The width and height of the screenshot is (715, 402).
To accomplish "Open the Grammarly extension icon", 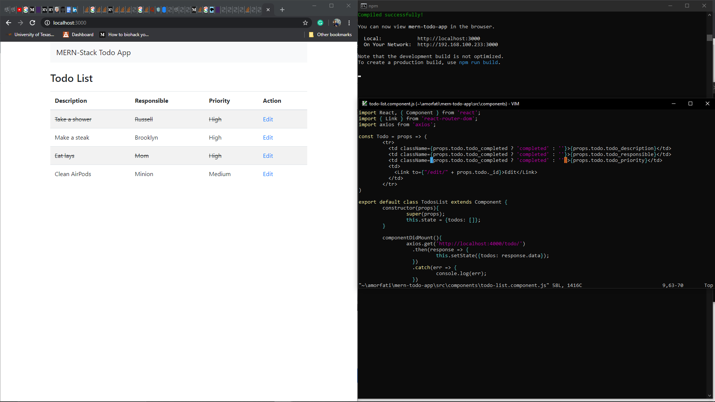I will coord(321,23).
